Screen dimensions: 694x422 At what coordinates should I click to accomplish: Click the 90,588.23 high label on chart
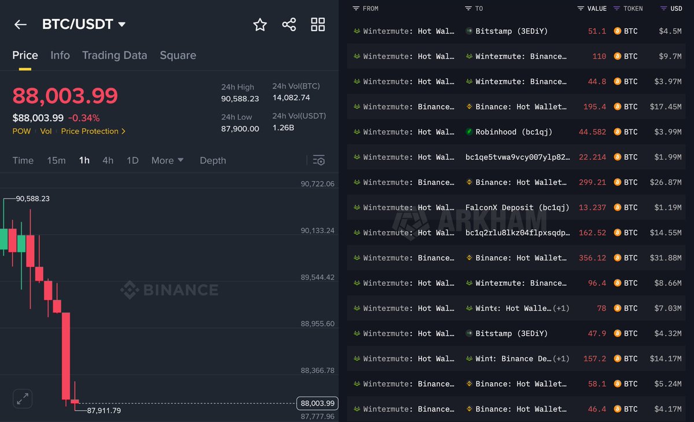point(32,199)
